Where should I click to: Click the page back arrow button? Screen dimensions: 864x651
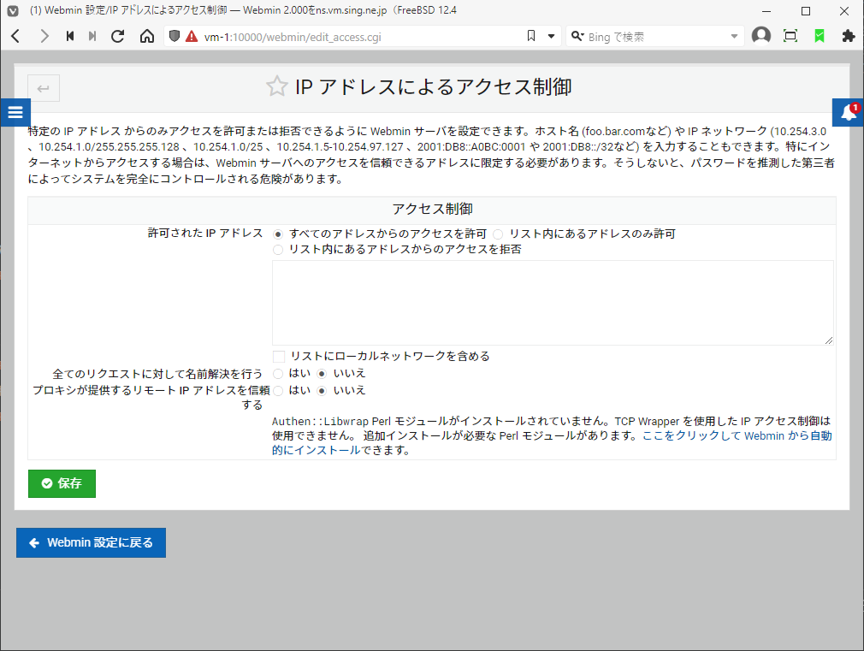(x=44, y=88)
